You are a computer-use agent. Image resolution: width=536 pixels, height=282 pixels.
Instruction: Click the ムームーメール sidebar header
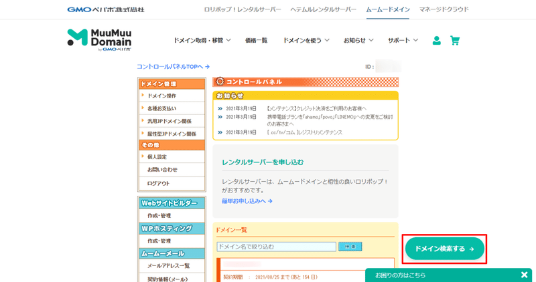tap(172, 253)
